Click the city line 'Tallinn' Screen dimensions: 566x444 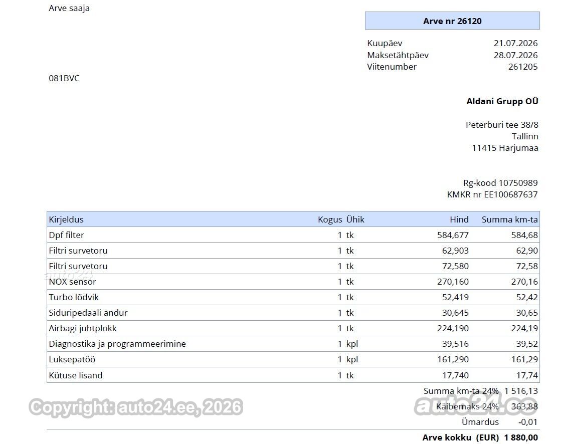pyautogui.click(x=525, y=136)
